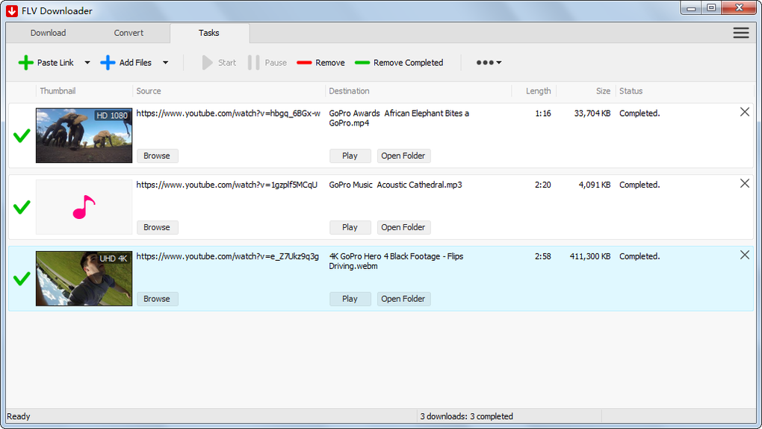
Task: Click the Start play icon
Action: click(208, 63)
